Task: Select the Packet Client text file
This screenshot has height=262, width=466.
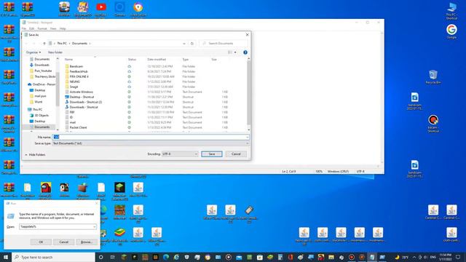Action: pos(78,127)
